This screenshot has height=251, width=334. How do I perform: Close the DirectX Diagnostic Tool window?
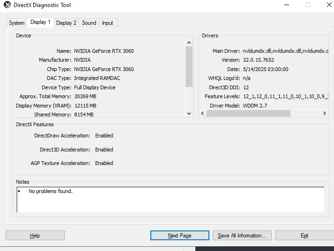(x=329, y=5)
